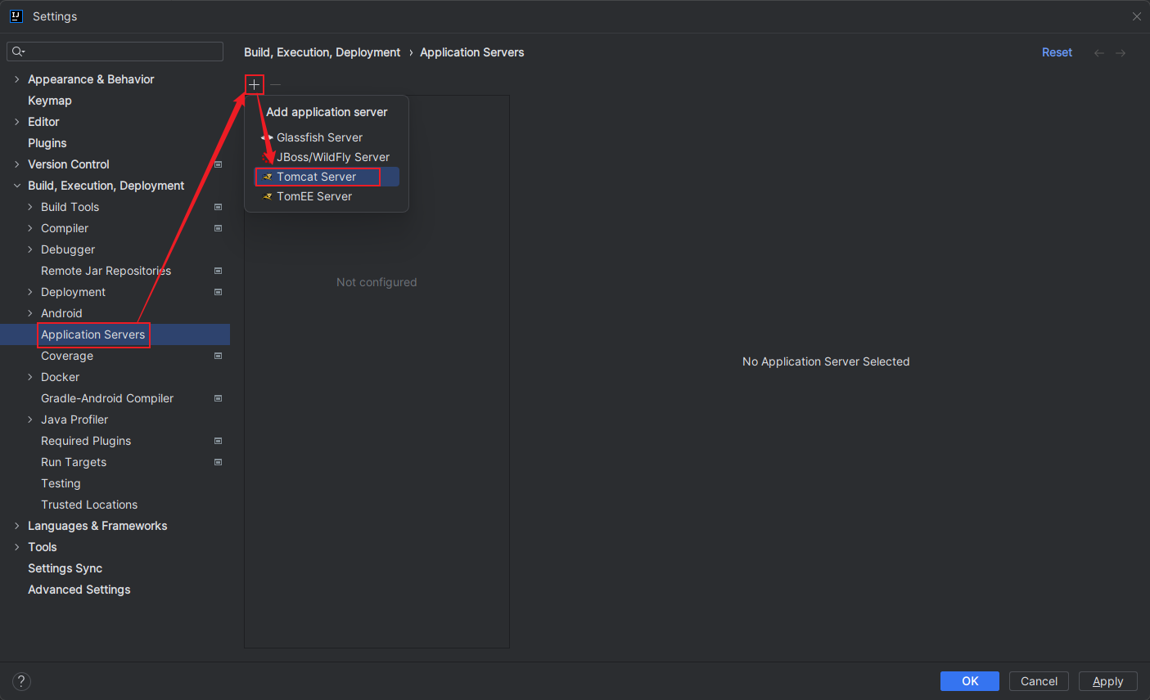
Task: Expand the Compiler node
Action: (29, 228)
